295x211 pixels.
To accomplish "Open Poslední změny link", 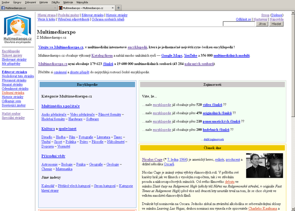I will tap(69, 15).
